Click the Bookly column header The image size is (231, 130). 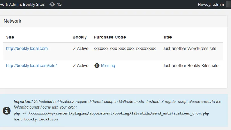tap(80, 37)
